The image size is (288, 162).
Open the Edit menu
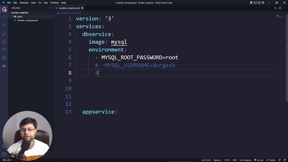click(15, 3)
